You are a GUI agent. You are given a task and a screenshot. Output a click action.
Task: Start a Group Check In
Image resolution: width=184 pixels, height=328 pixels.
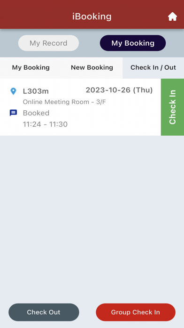click(136, 312)
